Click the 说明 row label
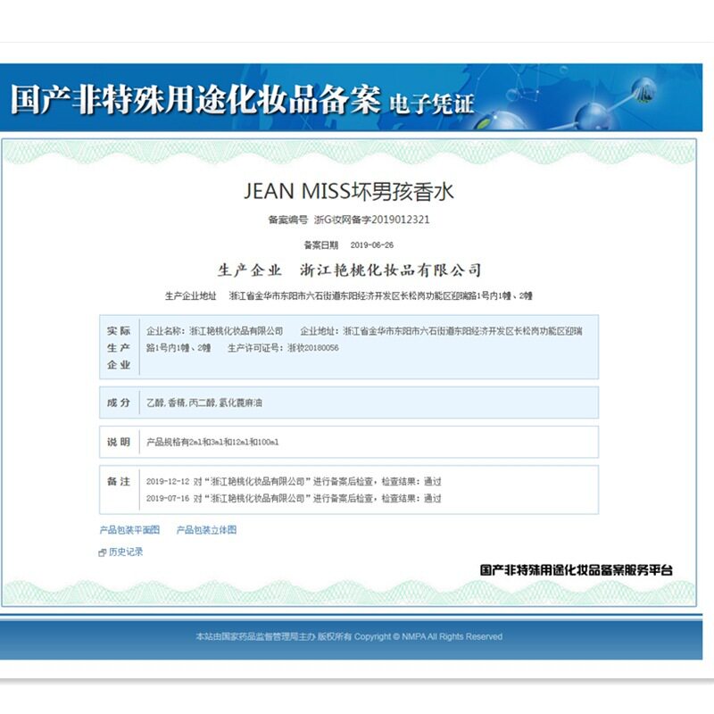The width and height of the screenshot is (714, 714). coord(119,442)
